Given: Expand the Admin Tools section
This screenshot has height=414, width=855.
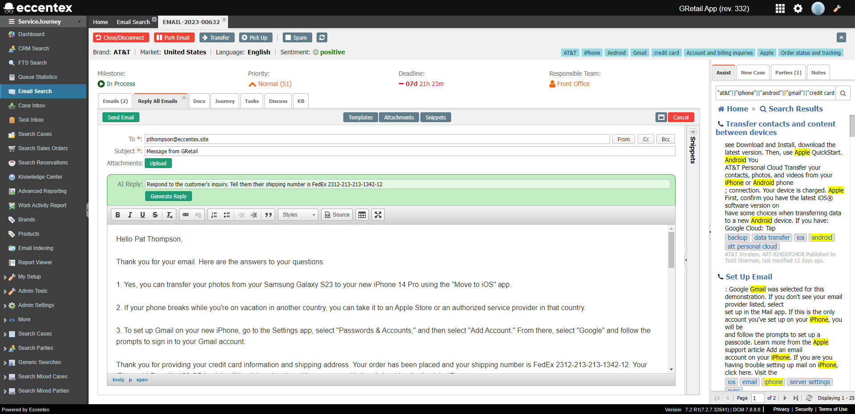Looking at the screenshot, I should click(x=5, y=291).
